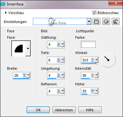
Task: Click the Breite value field showing 28
Action: tap(18, 75)
